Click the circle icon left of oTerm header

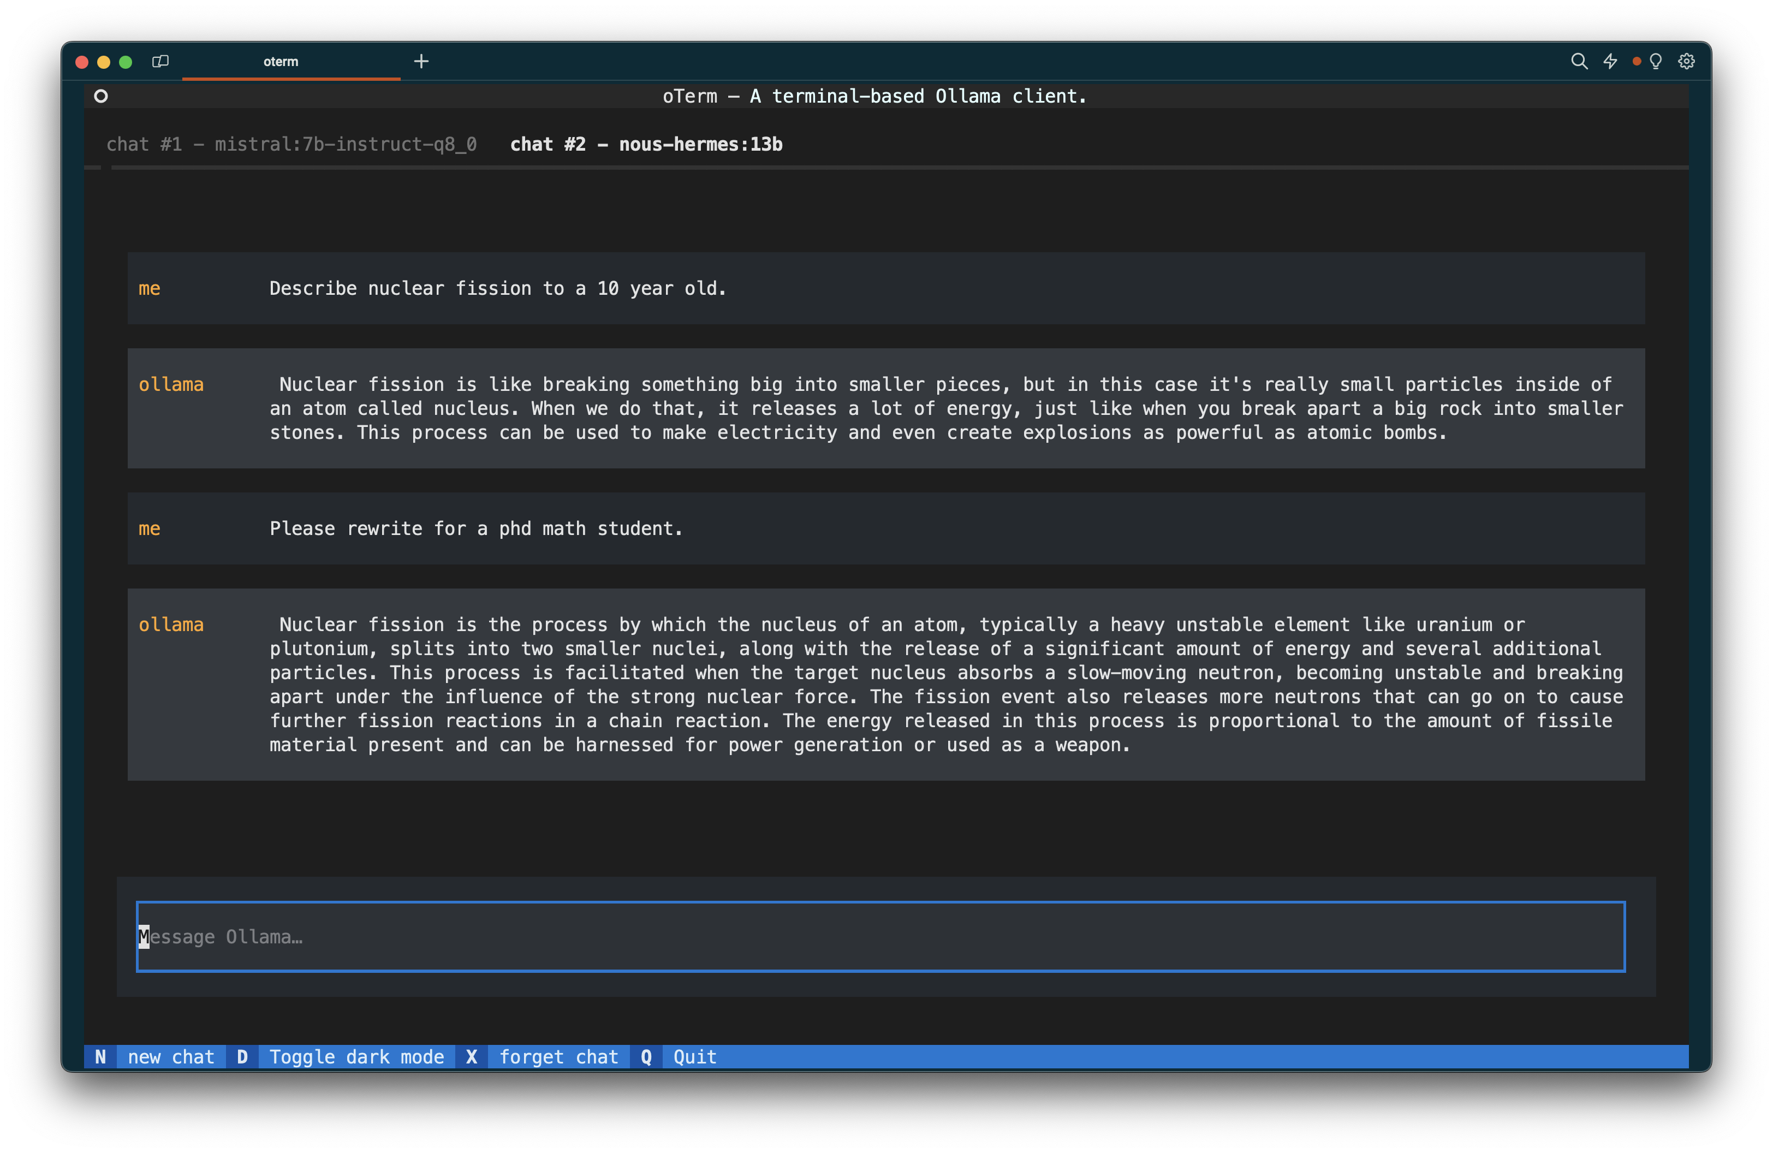point(102,96)
